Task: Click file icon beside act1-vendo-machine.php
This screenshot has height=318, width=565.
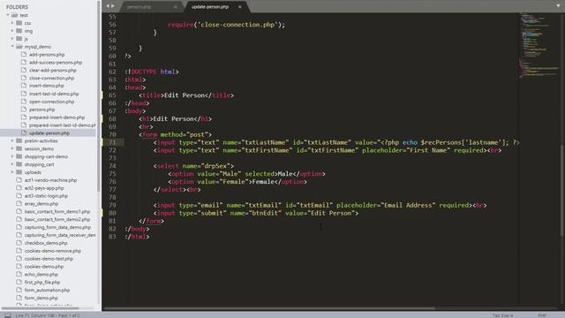Action: click(19, 180)
